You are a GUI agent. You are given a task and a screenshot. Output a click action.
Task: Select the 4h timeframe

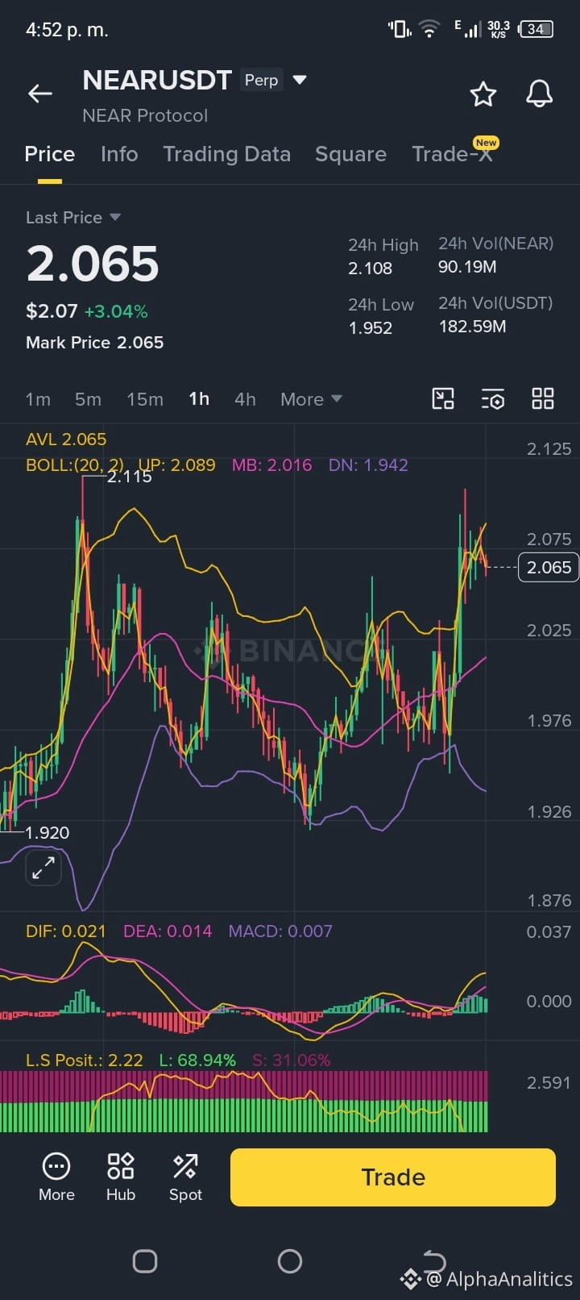pyautogui.click(x=245, y=399)
